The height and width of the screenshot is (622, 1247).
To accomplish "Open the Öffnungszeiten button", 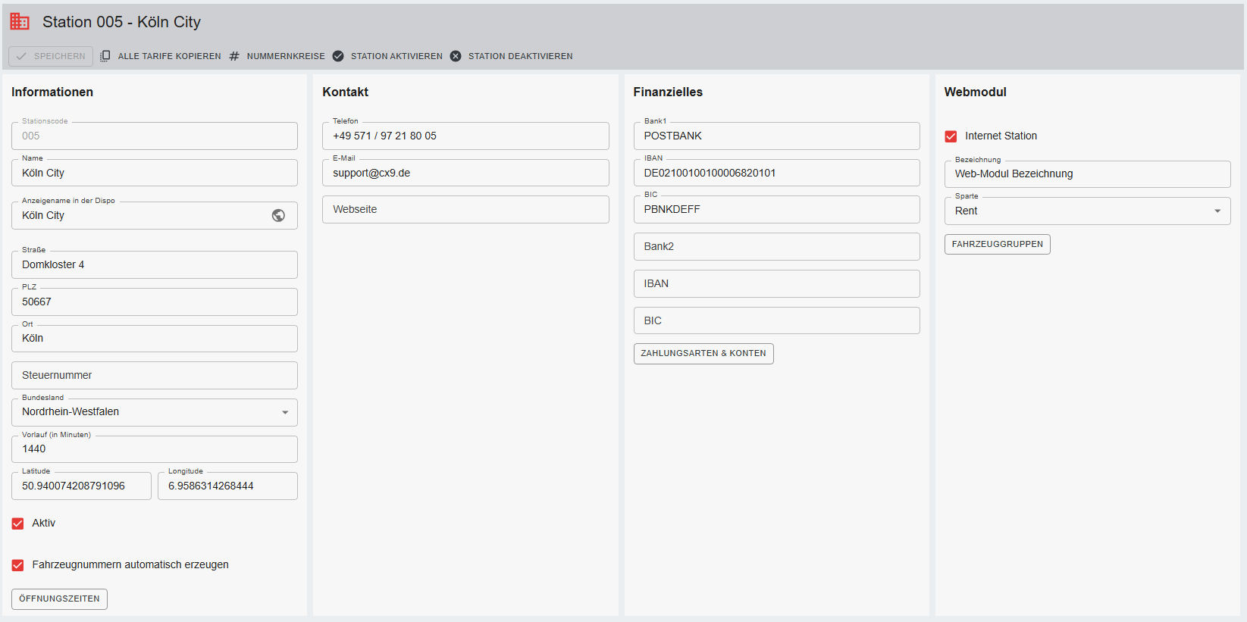I will click(59, 599).
